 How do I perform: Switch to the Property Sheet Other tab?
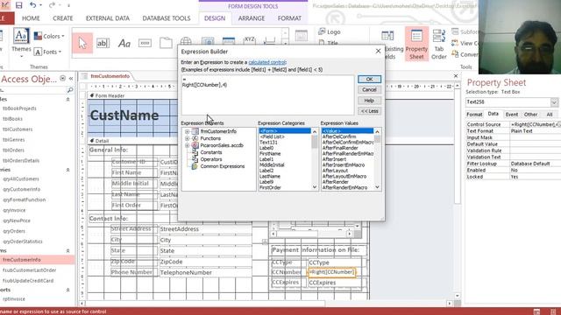pos(530,115)
